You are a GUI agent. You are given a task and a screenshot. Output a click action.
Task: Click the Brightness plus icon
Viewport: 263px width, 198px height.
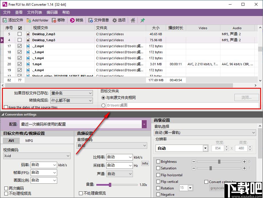click(244, 162)
